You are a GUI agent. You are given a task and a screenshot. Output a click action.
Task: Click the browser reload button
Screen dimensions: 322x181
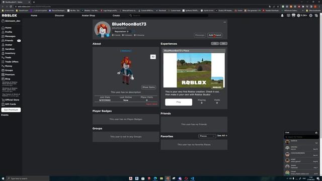(x=11, y=7)
